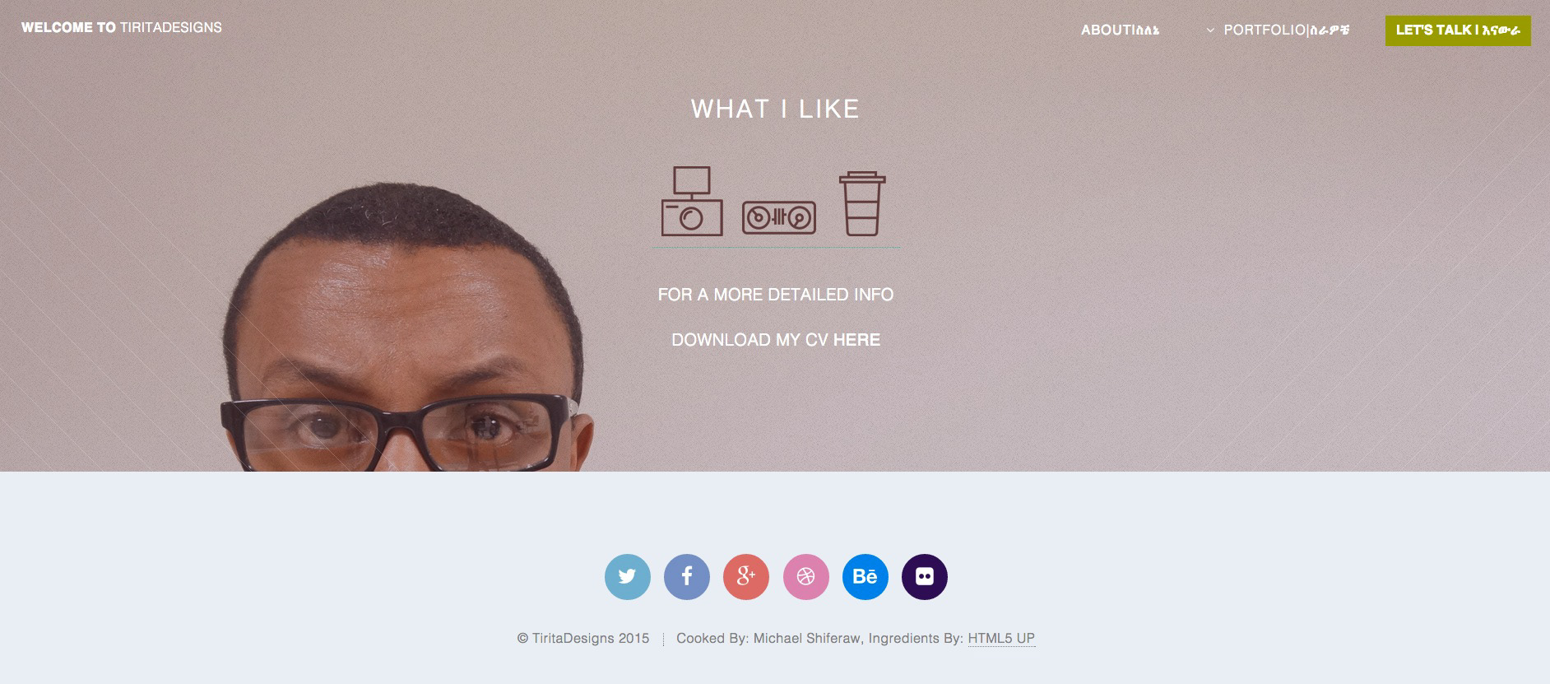The width and height of the screenshot is (1550, 684).
Task: Click the Cooked By Michael Shiferaw credit
Action: coord(768,639)
